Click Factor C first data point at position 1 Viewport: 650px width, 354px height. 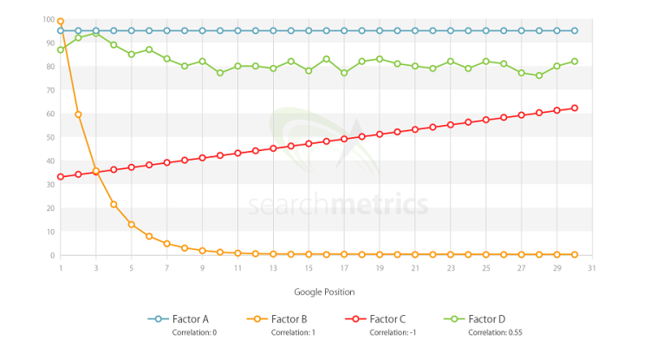tap(60, 177)
